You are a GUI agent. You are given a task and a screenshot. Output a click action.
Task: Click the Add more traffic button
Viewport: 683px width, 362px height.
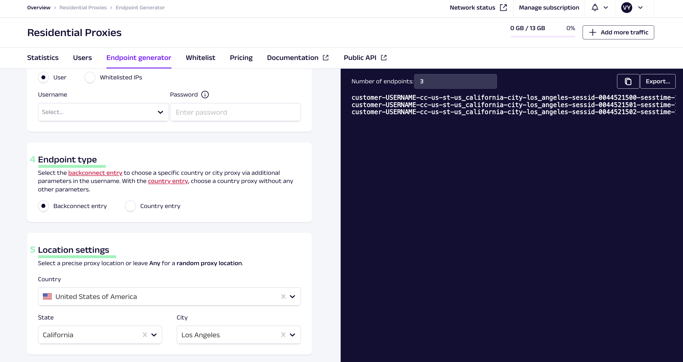pyautogui.click(x=618, y=32)
